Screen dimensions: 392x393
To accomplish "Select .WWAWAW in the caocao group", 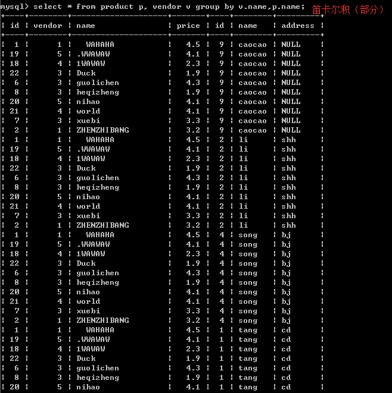I will coord(93,54).
